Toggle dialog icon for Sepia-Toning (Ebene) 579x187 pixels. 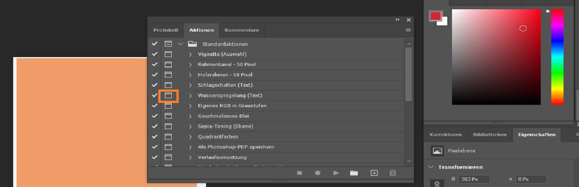168,126
